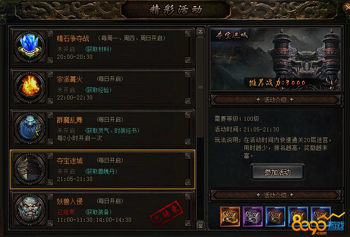
Task: Click the scroll-down arrow of activity list
Action: pos(200,225)
